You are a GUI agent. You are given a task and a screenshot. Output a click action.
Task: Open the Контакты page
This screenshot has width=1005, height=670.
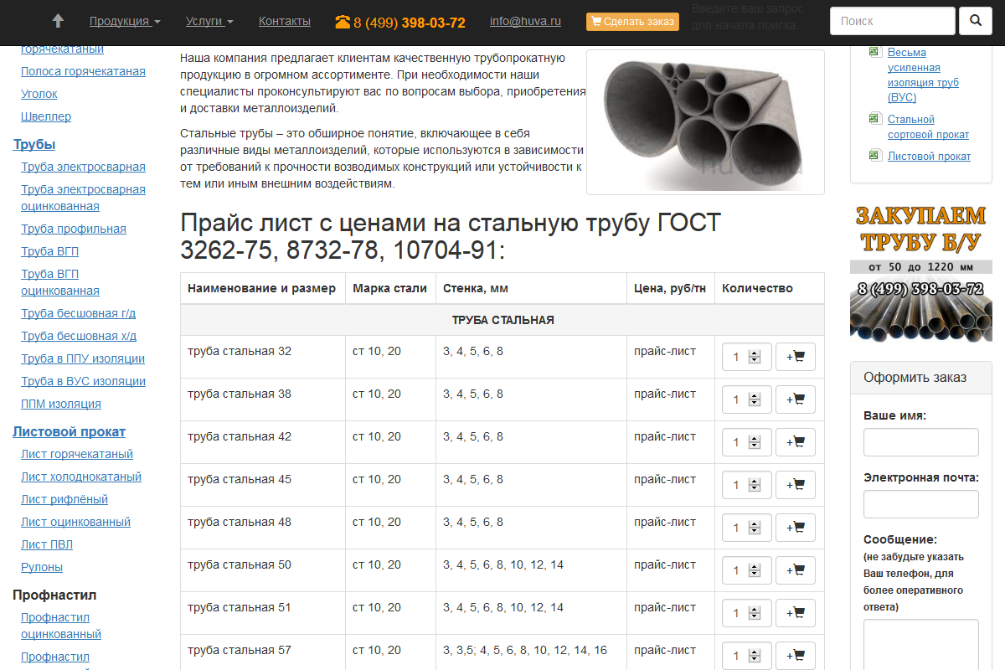pyautogui.click(x=284, y=21)
